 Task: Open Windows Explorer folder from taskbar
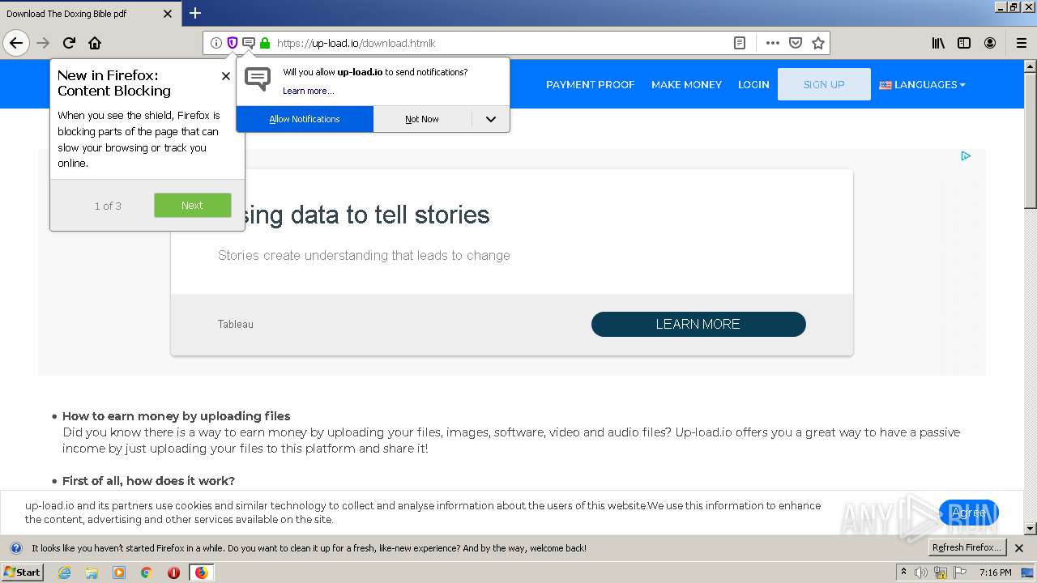coord(92,572)
